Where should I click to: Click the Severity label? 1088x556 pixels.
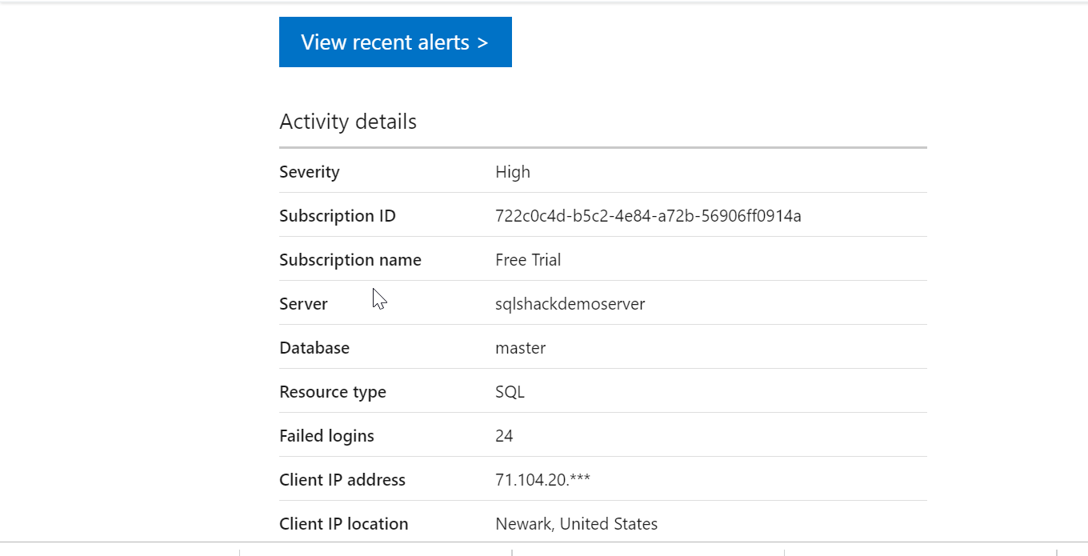(x=310, y=172)
